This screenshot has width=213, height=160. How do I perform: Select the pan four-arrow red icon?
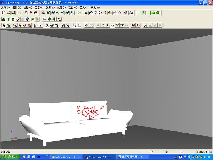(105, 13)
